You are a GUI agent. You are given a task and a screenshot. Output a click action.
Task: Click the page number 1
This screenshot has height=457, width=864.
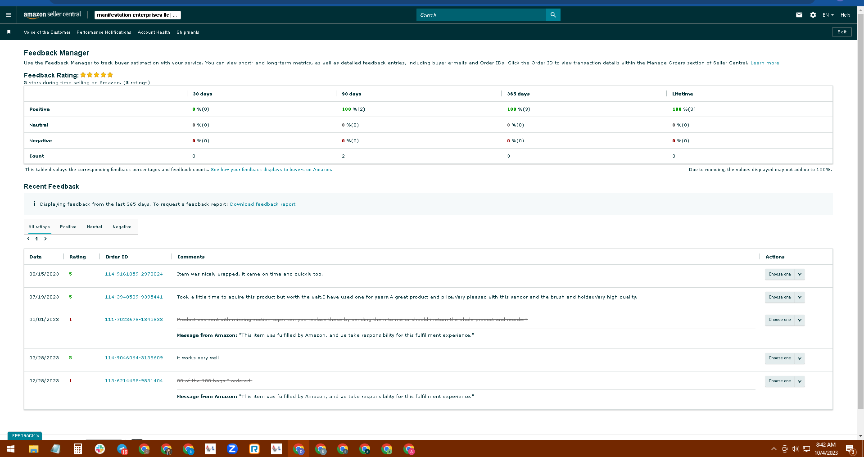pyautogui.click(x=37, y=239)
